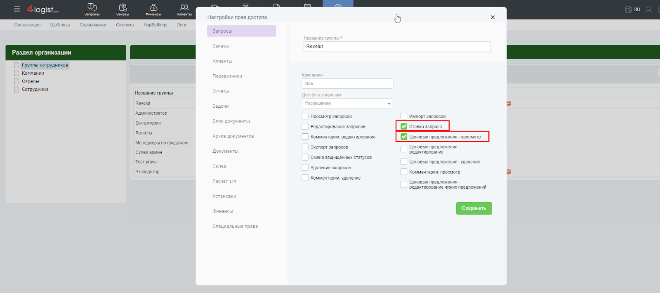This screenshot has height=293, width=660.
Task: Open Заказы section in top bar
Action: click(123, 9)
